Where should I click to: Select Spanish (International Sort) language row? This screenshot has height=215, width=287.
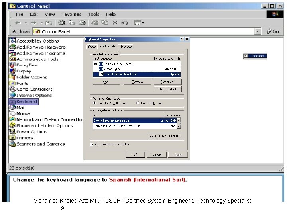point(137,74)
